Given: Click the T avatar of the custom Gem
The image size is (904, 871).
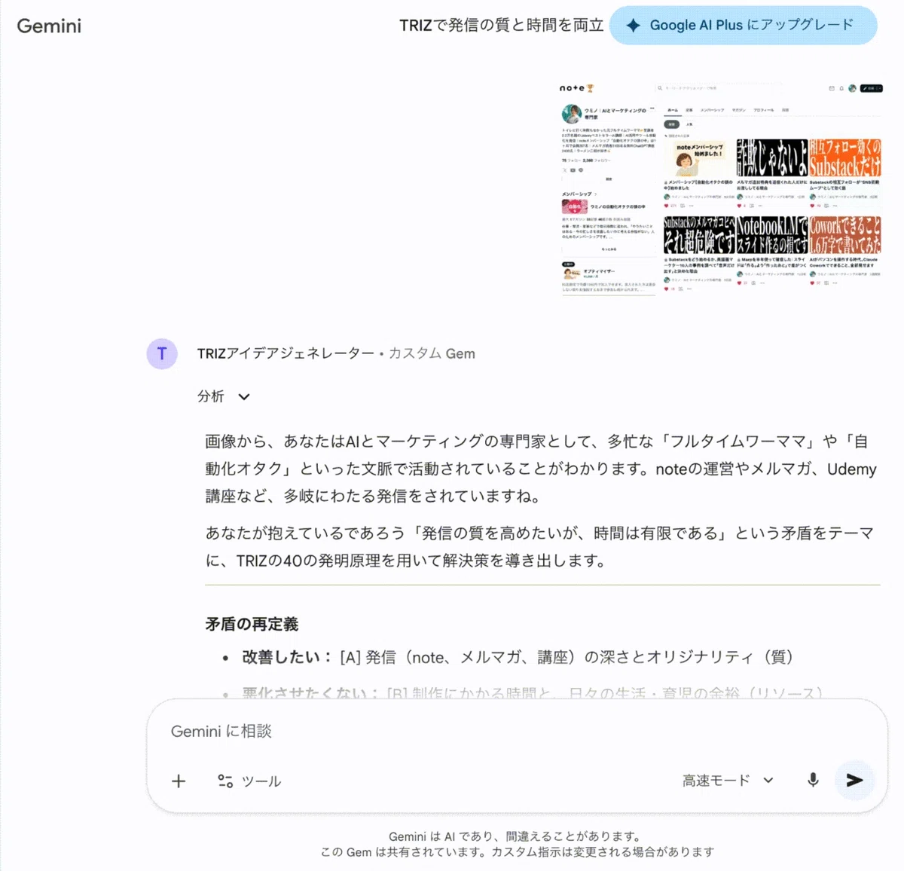Looking at the screenshot, I should [162, 353].
